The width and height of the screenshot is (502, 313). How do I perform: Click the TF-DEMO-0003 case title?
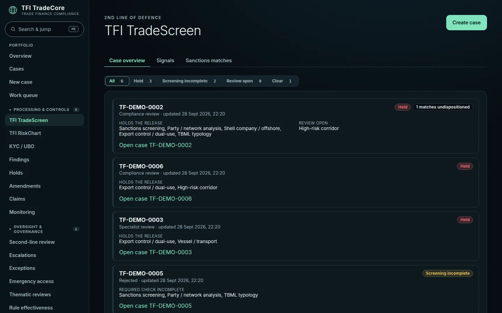141,220
